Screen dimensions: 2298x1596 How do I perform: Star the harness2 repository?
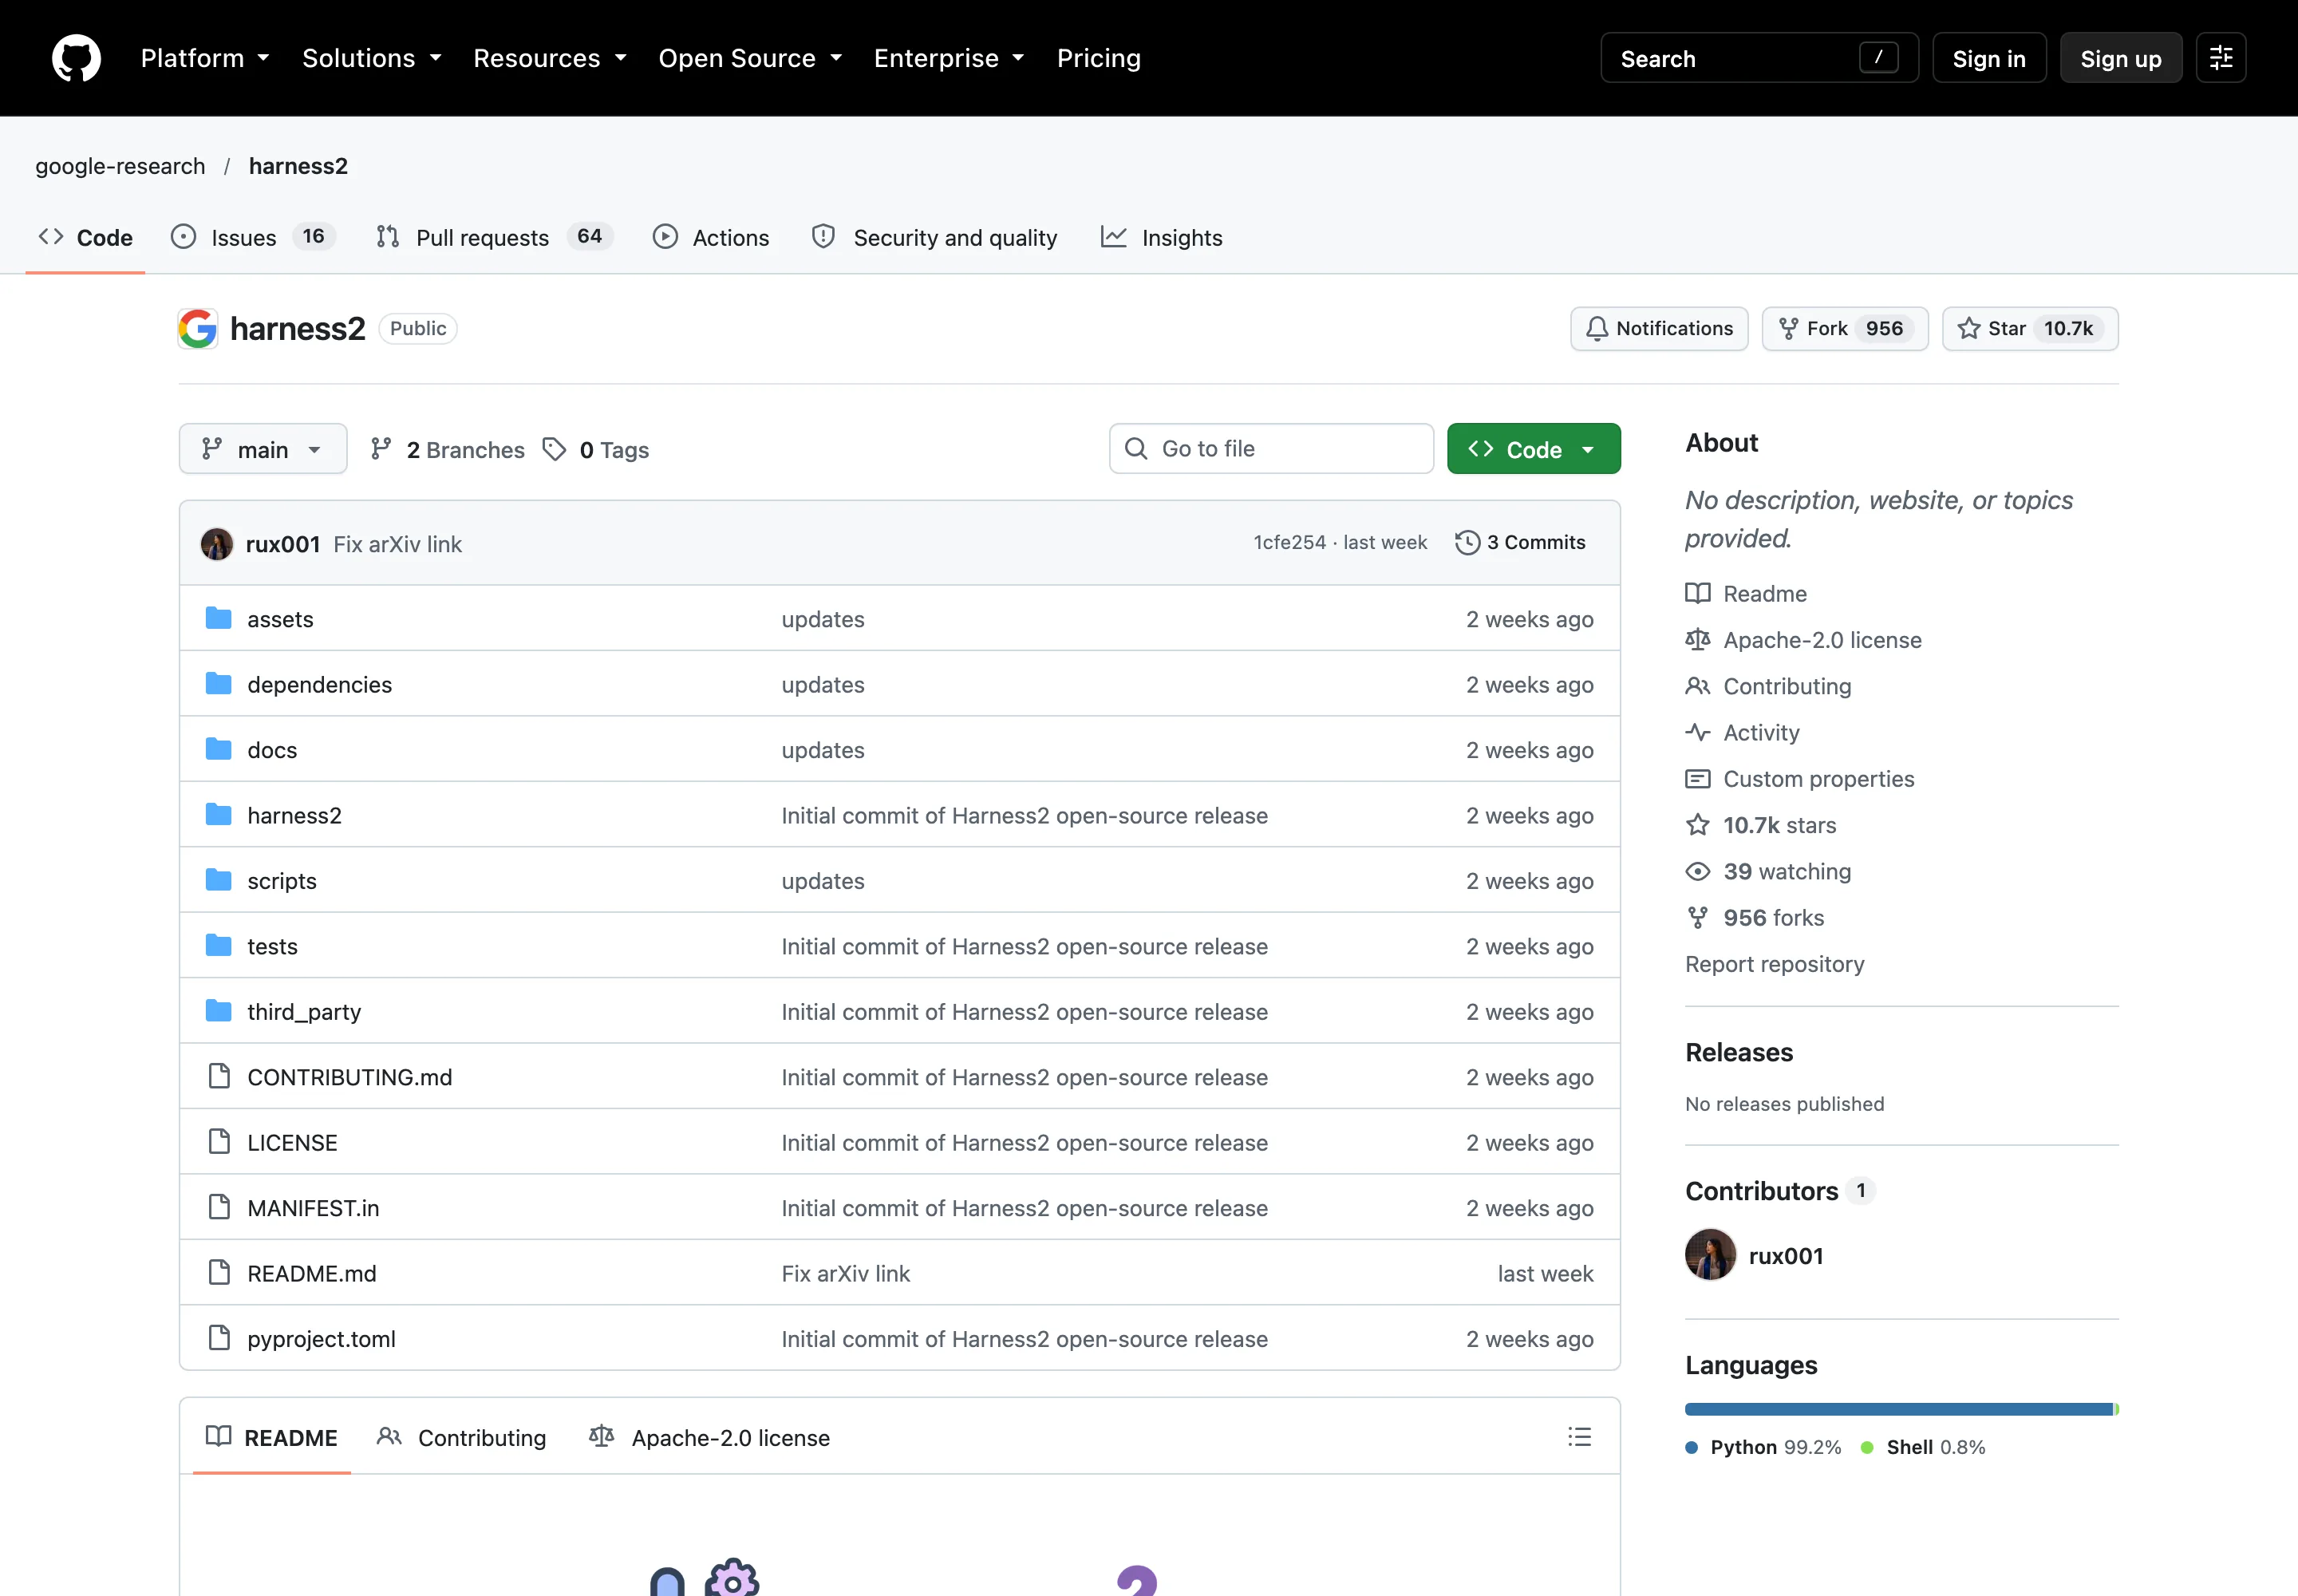[2030, 328]
